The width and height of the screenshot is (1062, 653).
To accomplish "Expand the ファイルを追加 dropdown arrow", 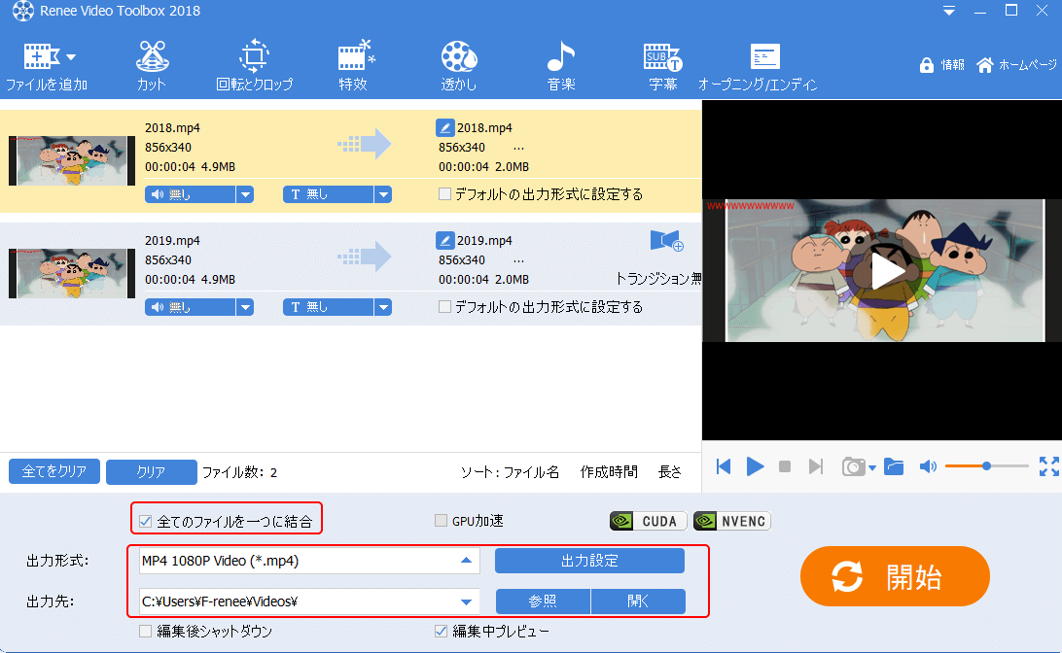I will (71, 56).
